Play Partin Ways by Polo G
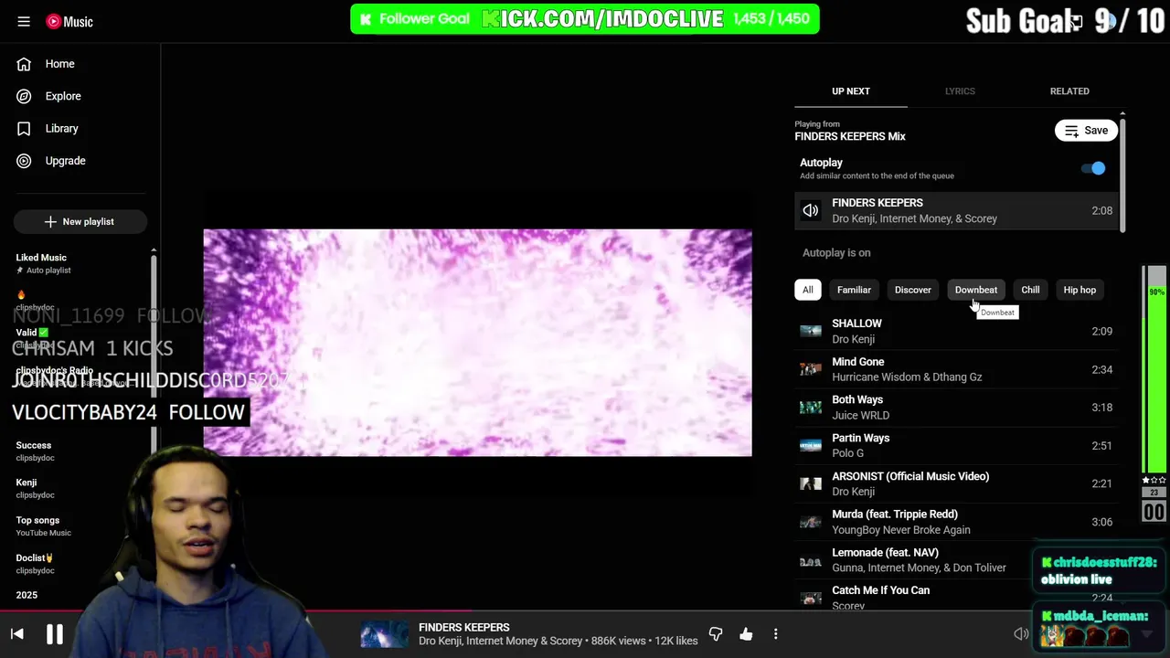The height and width of the screenshot is (658, 1170). pos(957,446)
